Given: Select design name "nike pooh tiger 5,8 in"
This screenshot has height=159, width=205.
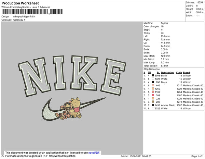Looking at the screenshot, I should pos(24,17).
